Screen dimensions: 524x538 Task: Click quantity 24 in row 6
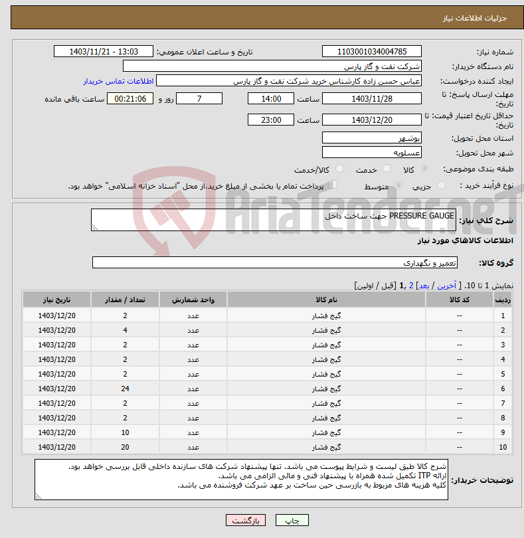pyautogui.click(x=125, y=389)
